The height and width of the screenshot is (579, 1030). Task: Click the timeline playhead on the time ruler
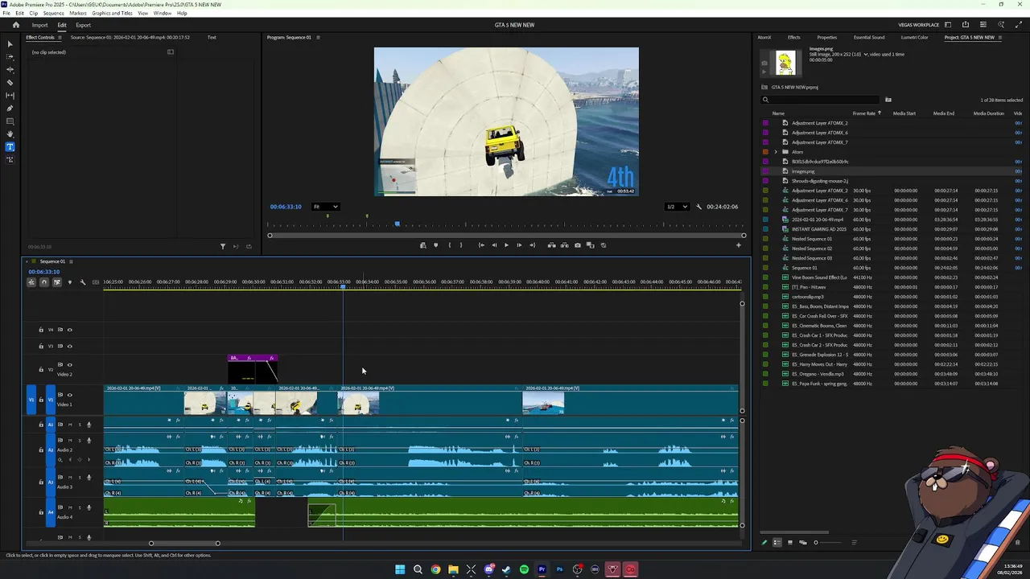pyautogui.click(x=343, y=286)
